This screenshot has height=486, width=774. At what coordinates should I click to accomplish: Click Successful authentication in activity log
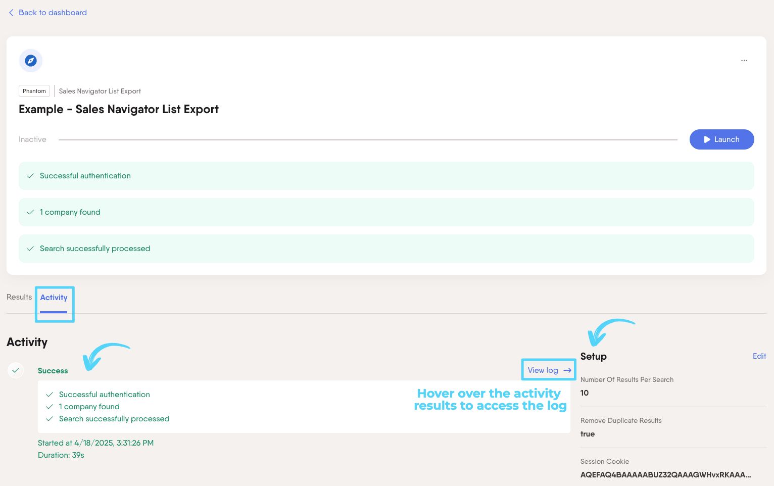(104, 395)
